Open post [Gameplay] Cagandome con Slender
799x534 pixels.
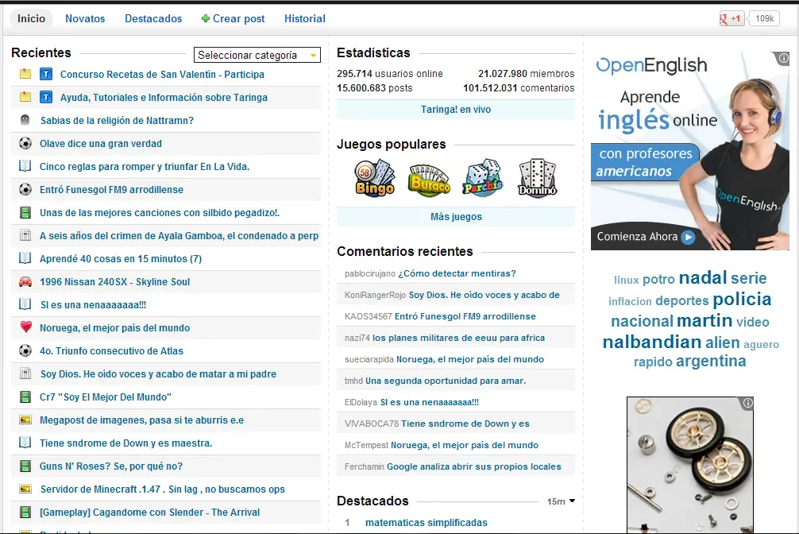tap(150, 512)
